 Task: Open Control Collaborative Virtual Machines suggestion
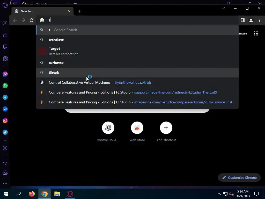pos(137,82)
